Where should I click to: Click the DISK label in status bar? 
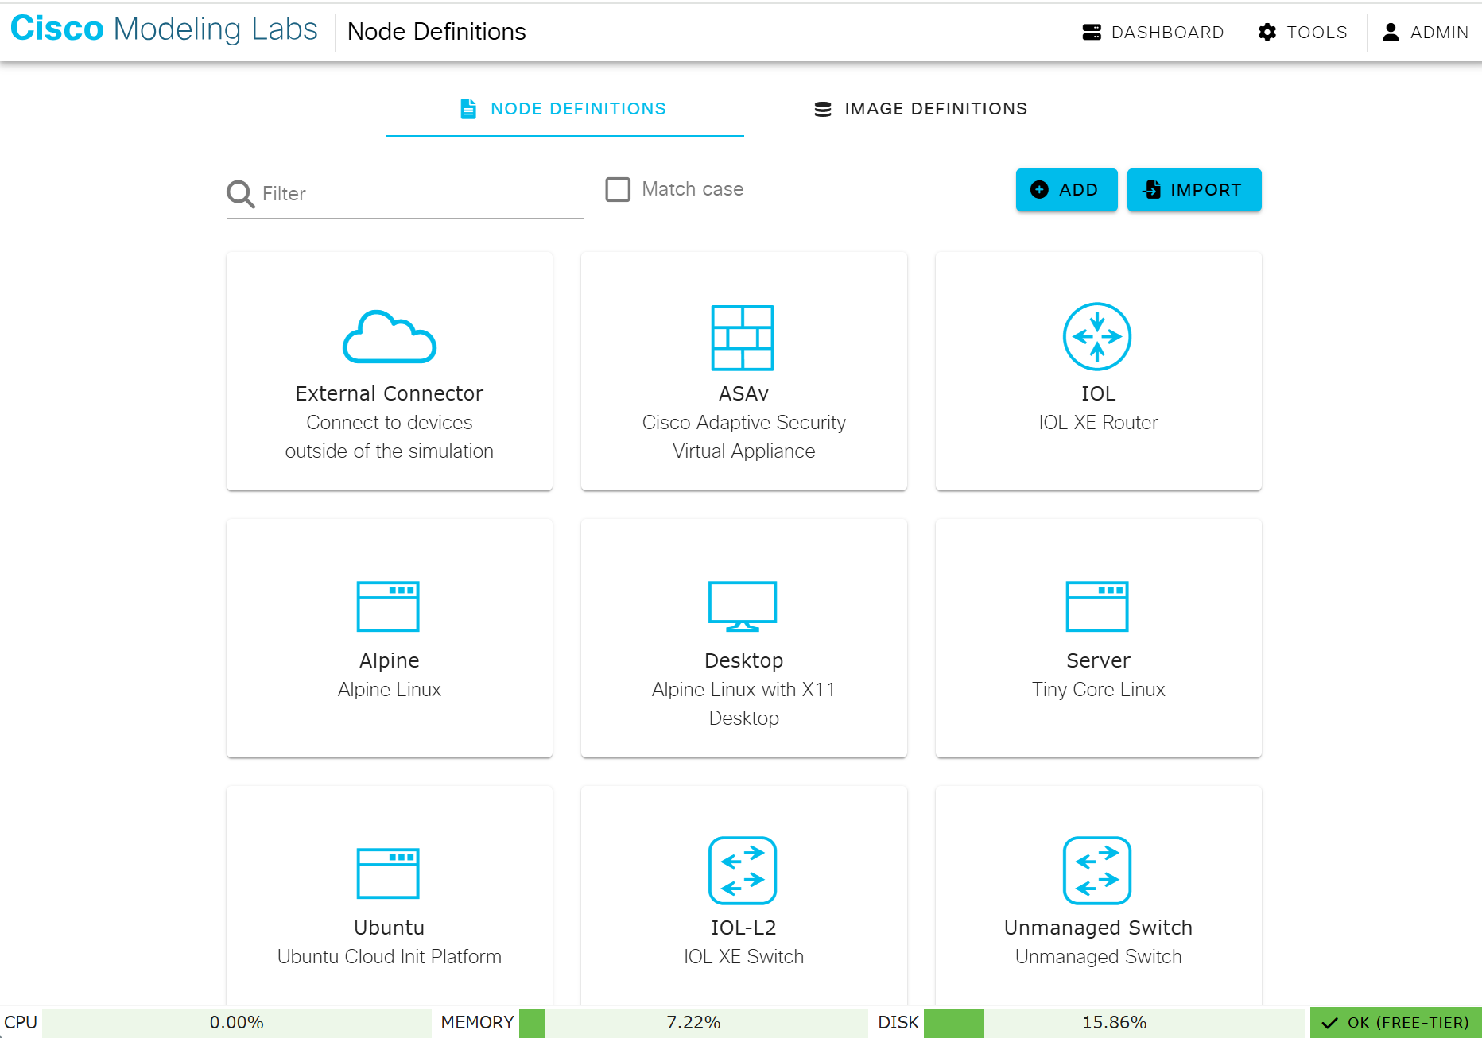point(898,1023)
